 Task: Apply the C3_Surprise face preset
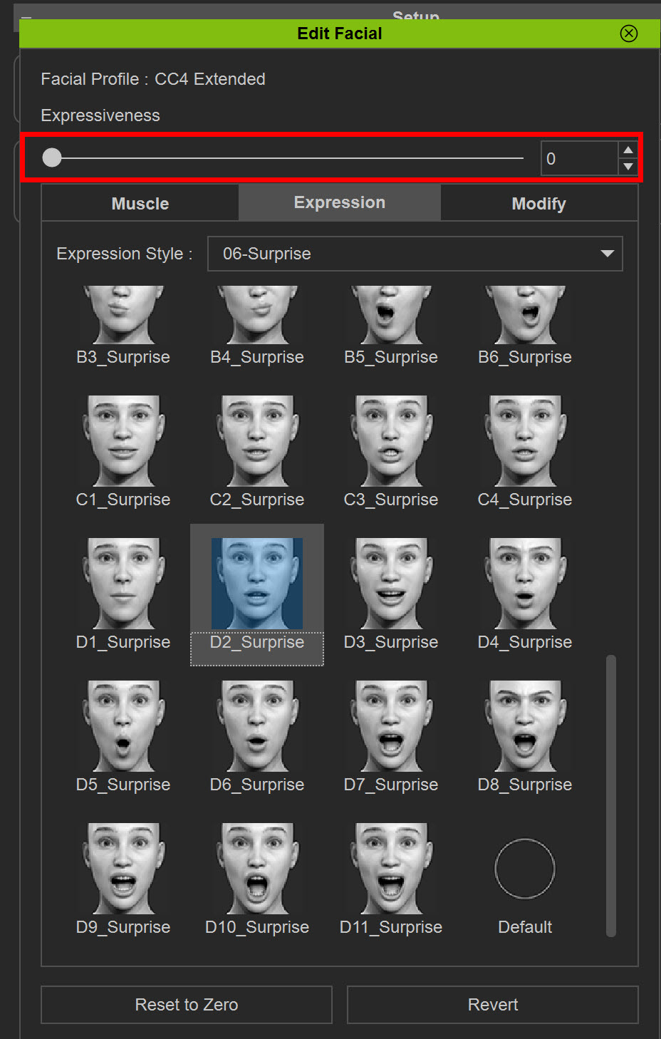(x=391, y=441)
